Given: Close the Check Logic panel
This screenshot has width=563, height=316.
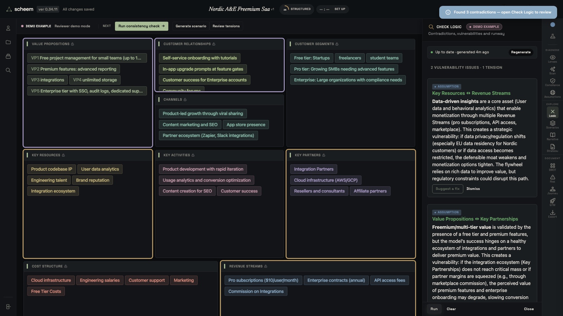Looking at the screenshot, I should [529, 309].
